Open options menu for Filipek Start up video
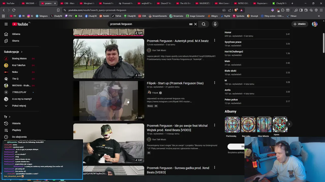This screenshot has height=182, width=325. (x=215, y=83)
